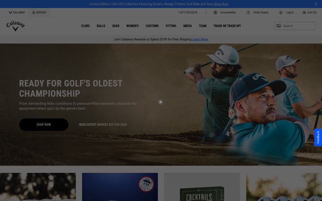Screen dimensions: 322x201
Task: Click the Log In user icon
Action: (281, 13)
